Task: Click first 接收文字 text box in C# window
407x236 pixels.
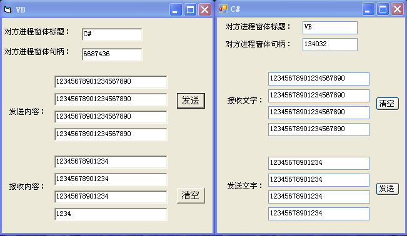Action: click(x=319, y=79)
